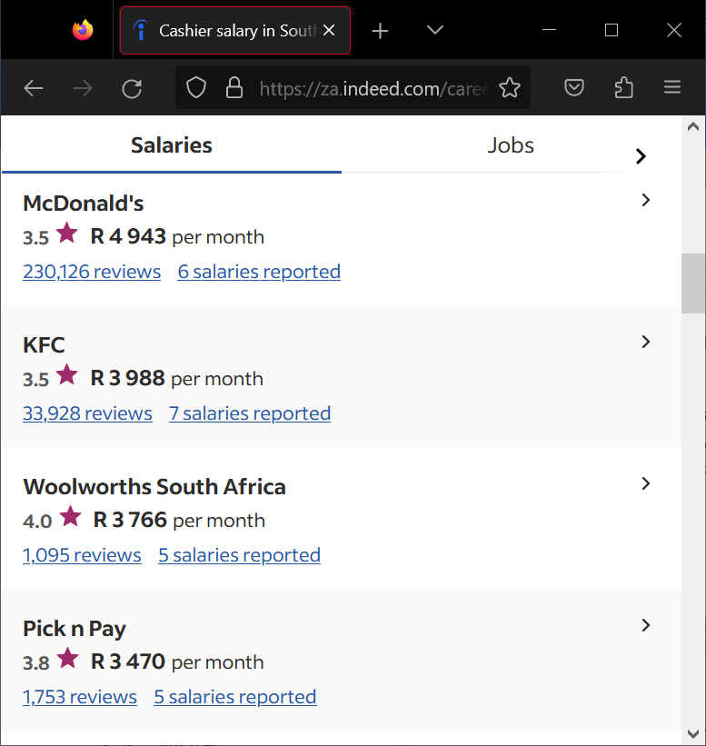
Task: Switch to the Jobs tab
Action: (511, 145)
